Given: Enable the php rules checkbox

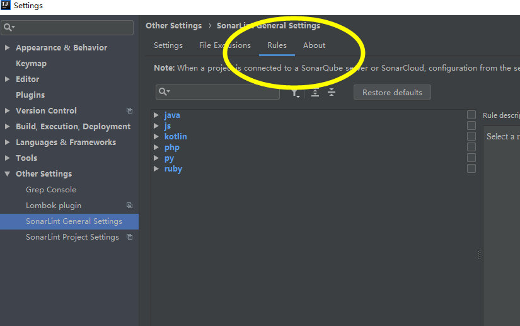Looking at the screenshot, I should pyautogui.click(x=471, y=146).
